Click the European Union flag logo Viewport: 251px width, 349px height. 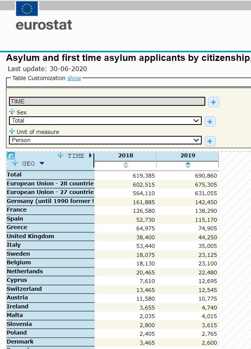27,9
